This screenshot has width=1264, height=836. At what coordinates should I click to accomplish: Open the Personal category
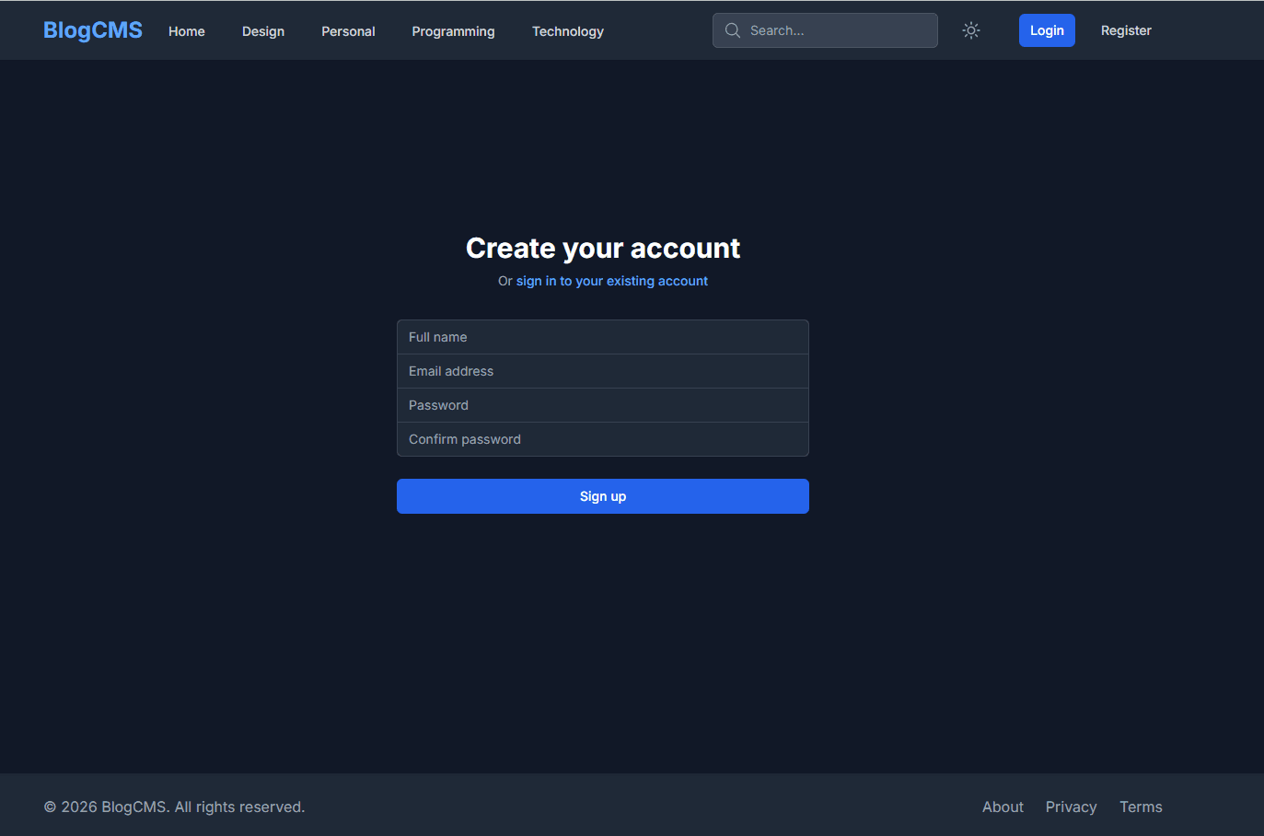(348, 31)
